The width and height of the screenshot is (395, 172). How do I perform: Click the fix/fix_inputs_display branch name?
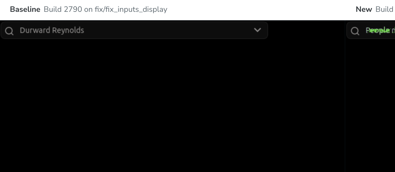click(133, 9)
